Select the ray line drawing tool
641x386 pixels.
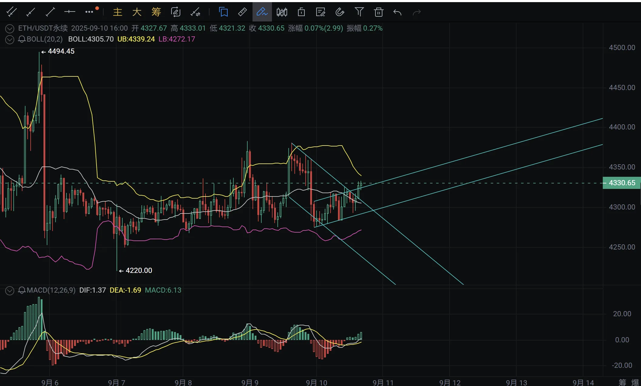coord(31,12)
